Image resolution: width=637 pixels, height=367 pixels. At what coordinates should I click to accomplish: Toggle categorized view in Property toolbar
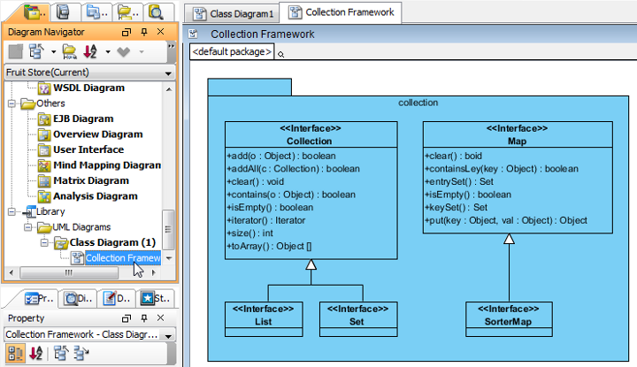[15, 353]
